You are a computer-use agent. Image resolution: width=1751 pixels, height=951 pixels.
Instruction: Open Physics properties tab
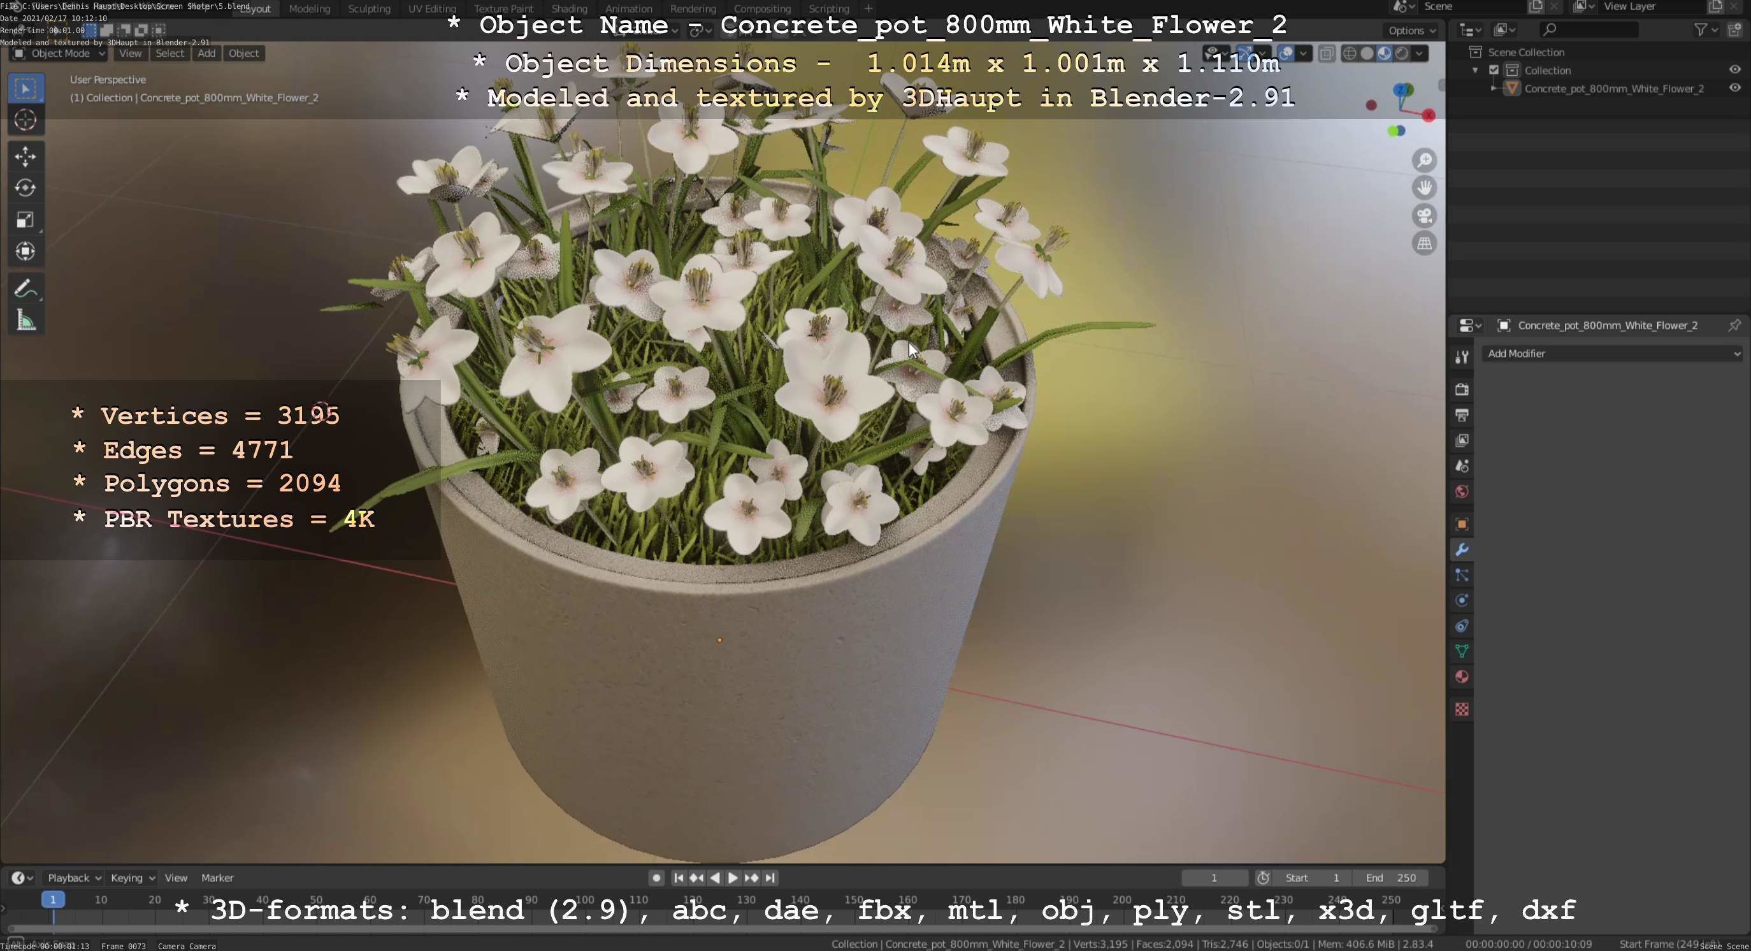(1462, 600)
